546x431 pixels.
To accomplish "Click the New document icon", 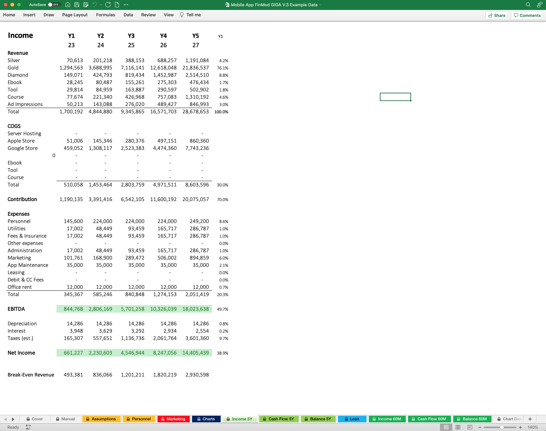I will pyautogui.click(x=117, y=5).
